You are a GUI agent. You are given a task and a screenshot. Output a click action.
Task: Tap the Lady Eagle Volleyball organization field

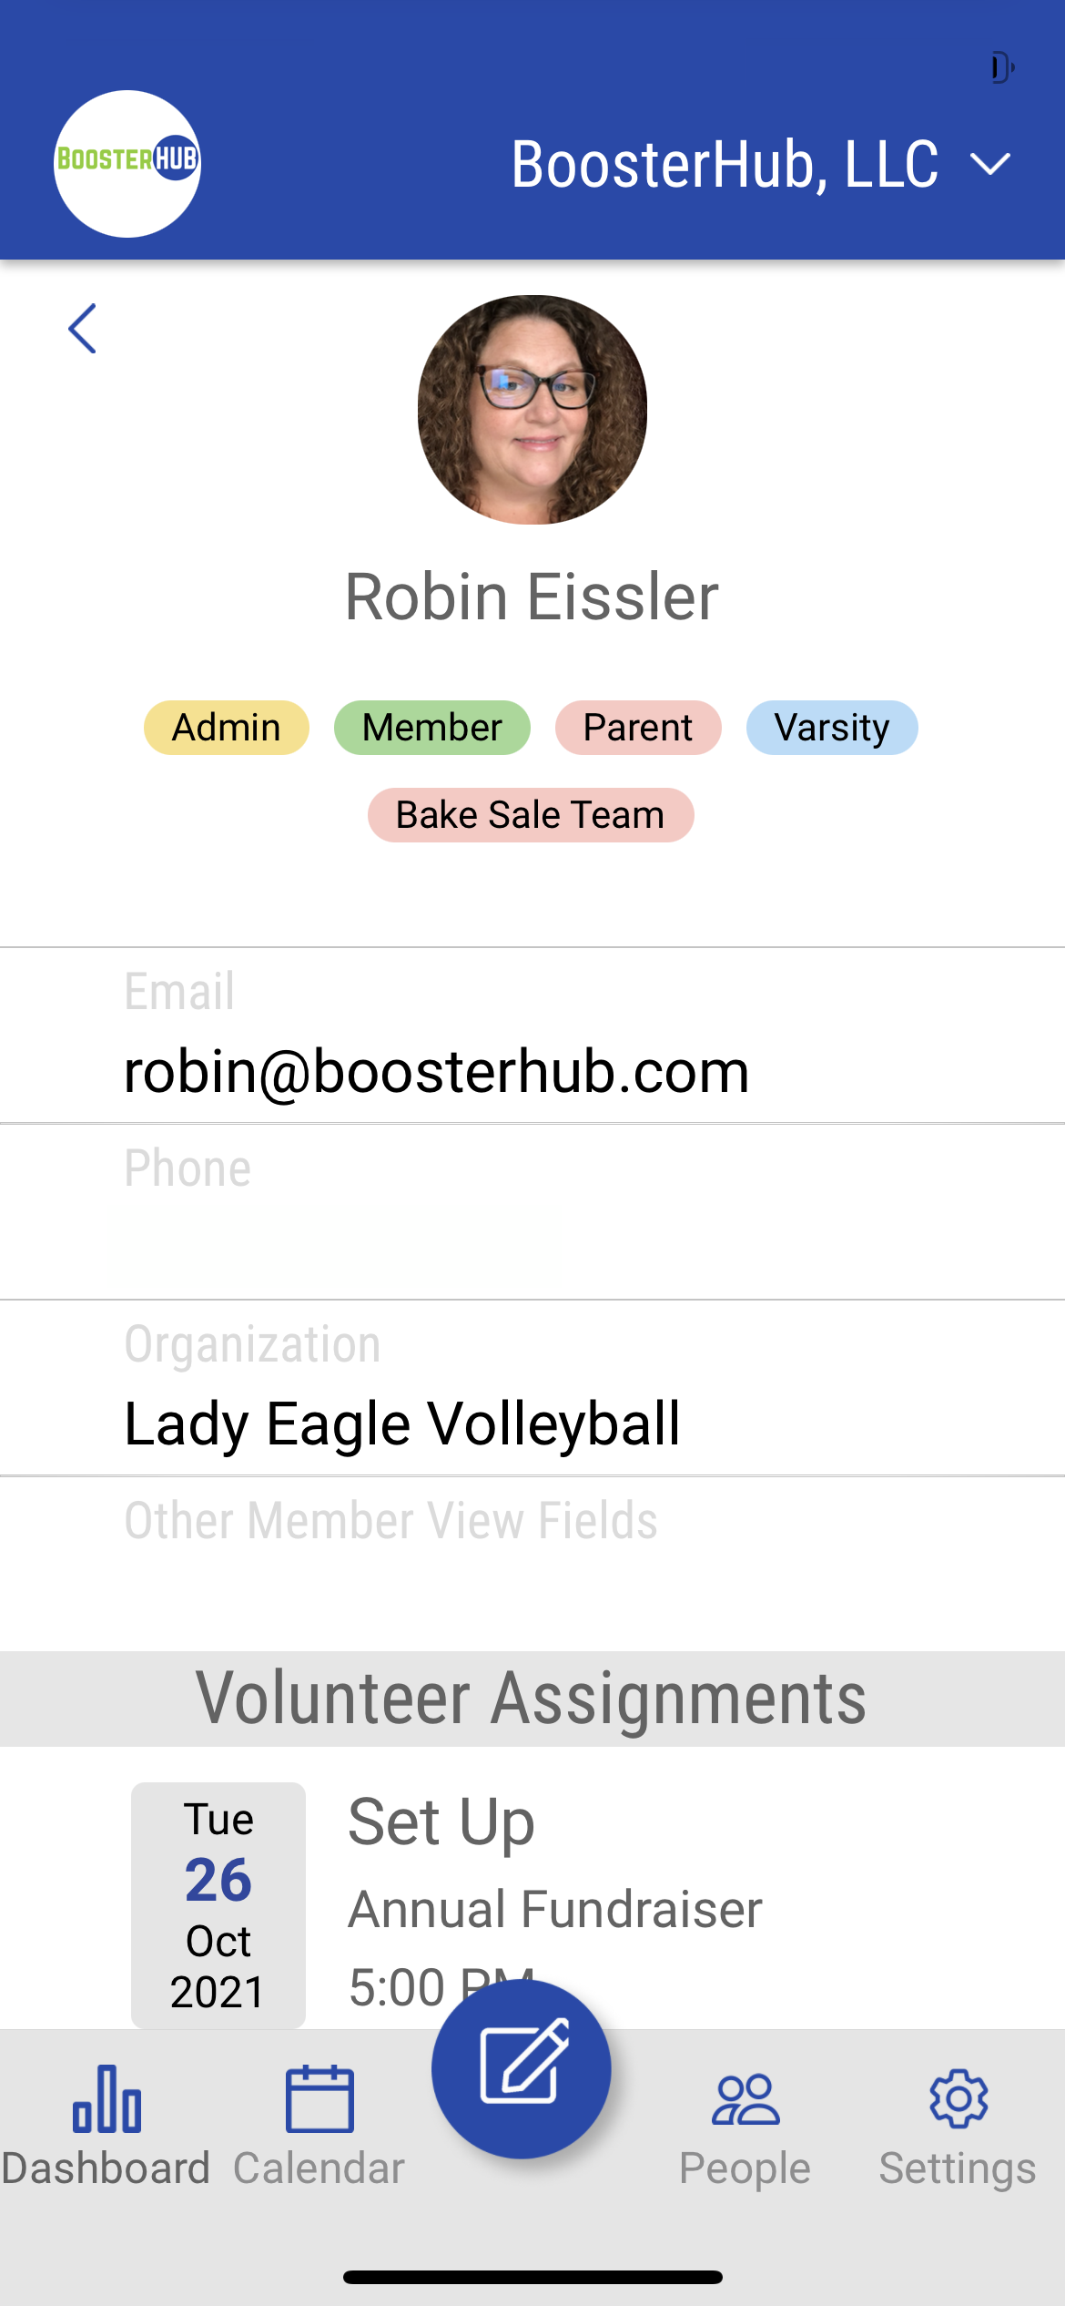click(x=402, y=1423)
